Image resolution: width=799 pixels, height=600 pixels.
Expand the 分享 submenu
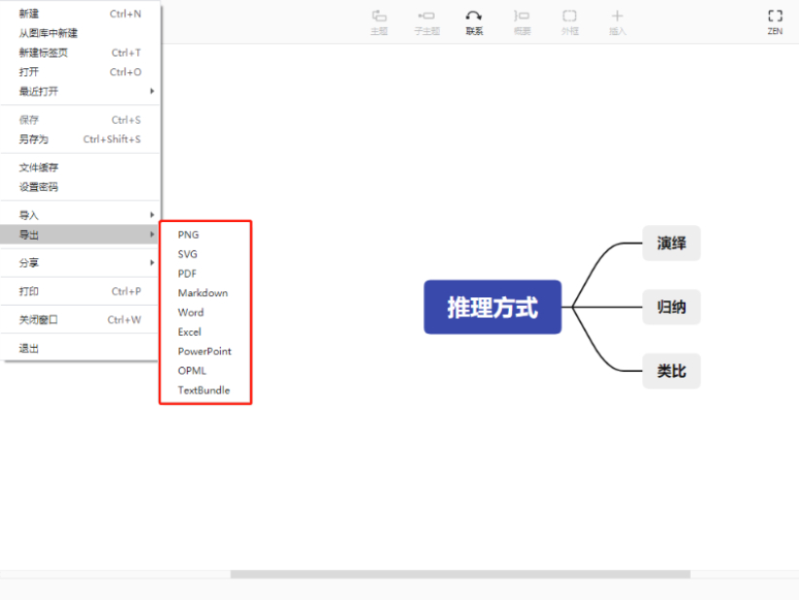pyautogui.click(x=80, y=263)
